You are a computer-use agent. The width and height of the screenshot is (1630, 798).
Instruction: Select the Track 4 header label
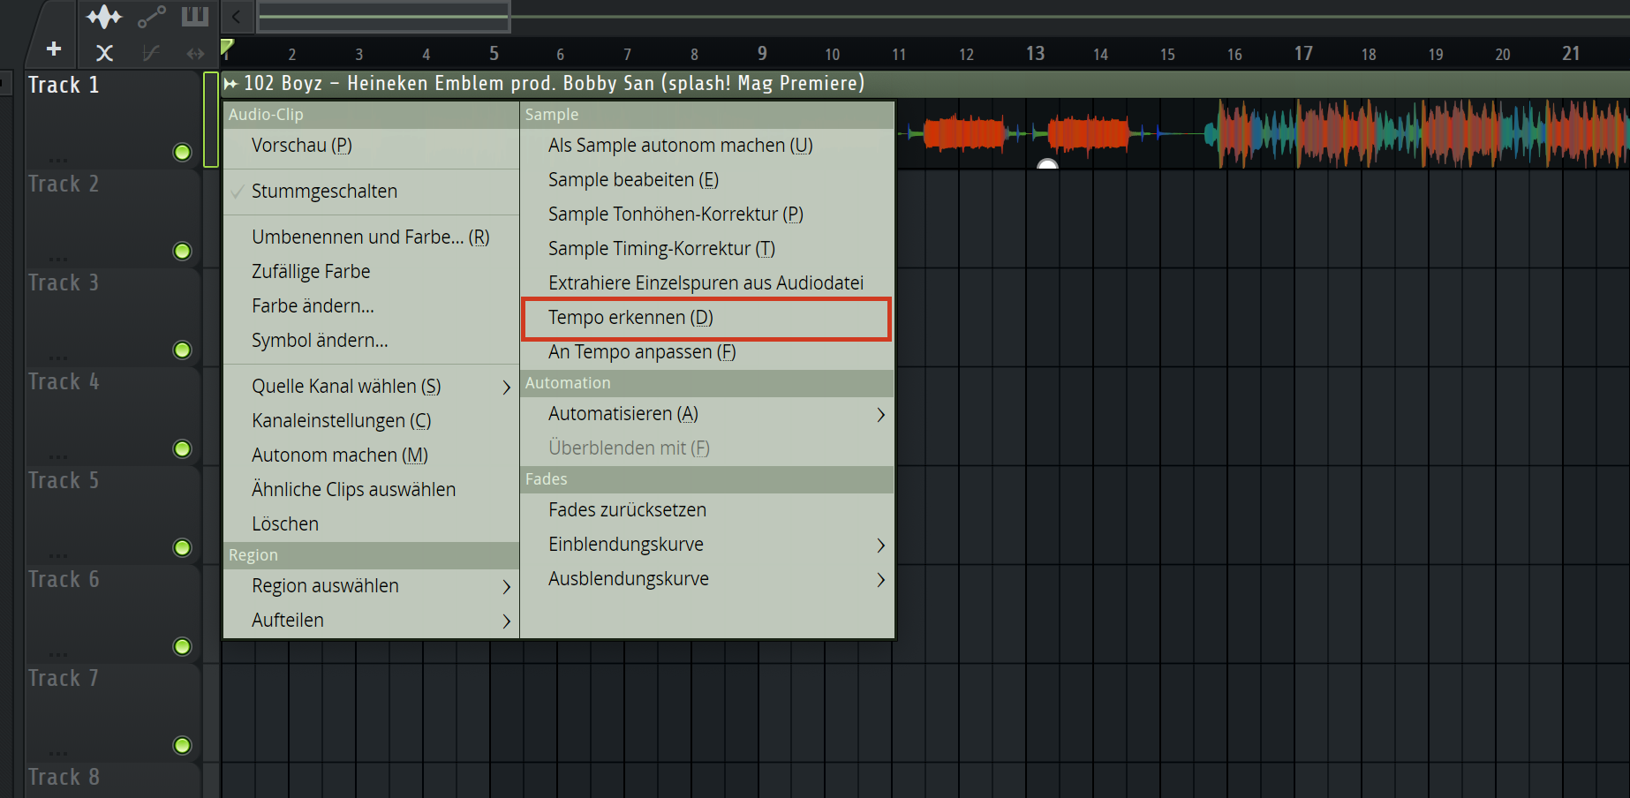pyautogui.click(x=64, y=382)
